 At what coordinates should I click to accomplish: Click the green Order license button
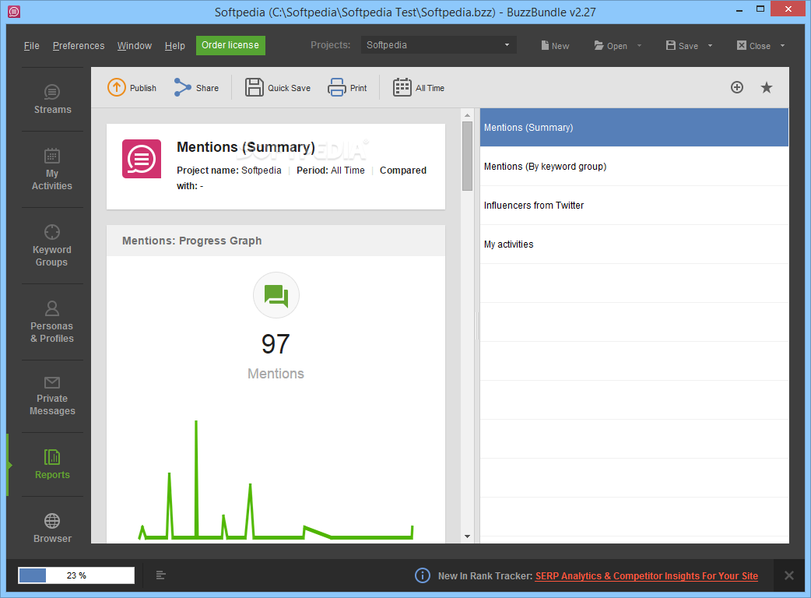pos(230,45)
